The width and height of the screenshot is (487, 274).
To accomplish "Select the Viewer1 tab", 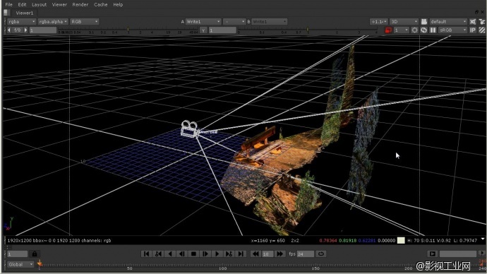I will (24, 13).
